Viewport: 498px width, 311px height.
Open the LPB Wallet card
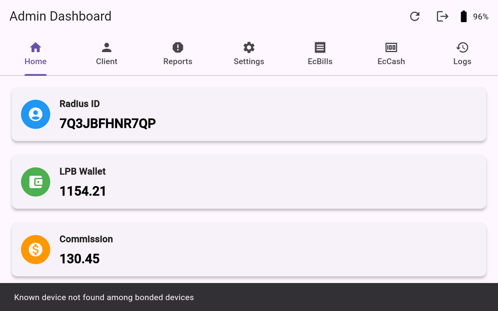(x=249, y=182)
